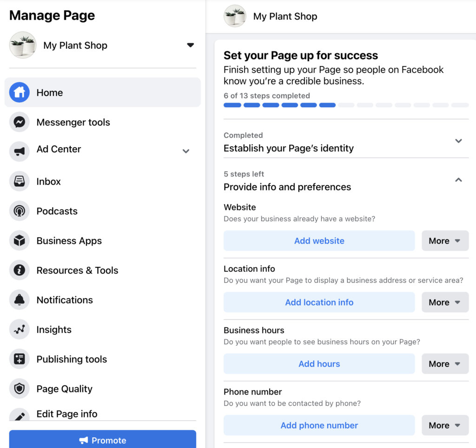Expand the Ad Center menu
Screen dimensions: 476x448
(x=185, y=151)
